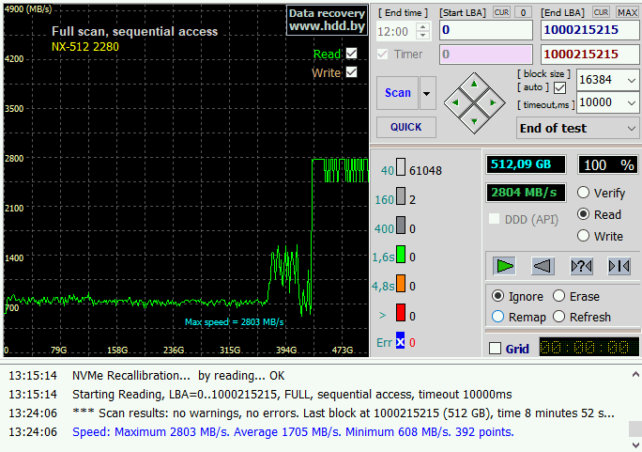Screen dimensions: 642x452
Task: Click the butterfly scan mode icon
Action: (581, 266)
